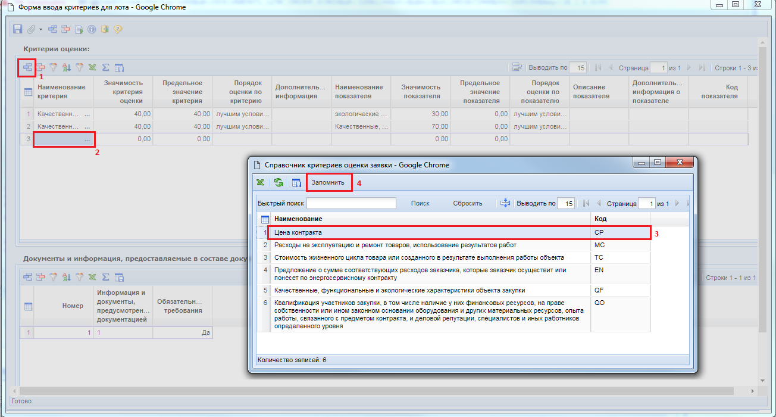Click the paperclip attachments icon
The image size is (776, 417).
pyautogui.click(x=31, y=29)
